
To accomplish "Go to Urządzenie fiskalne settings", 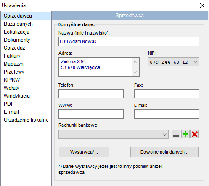I will coord(26,120).
